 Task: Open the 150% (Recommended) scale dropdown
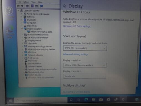(x=85, y=48)
